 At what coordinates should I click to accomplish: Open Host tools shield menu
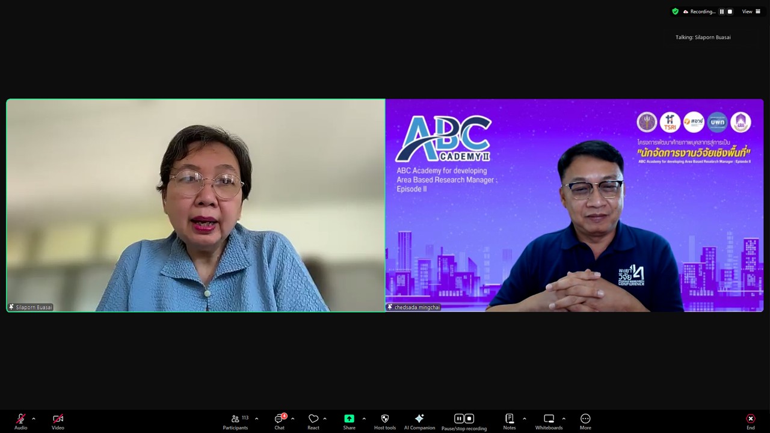pyautogui.click(x=385, y=422)
